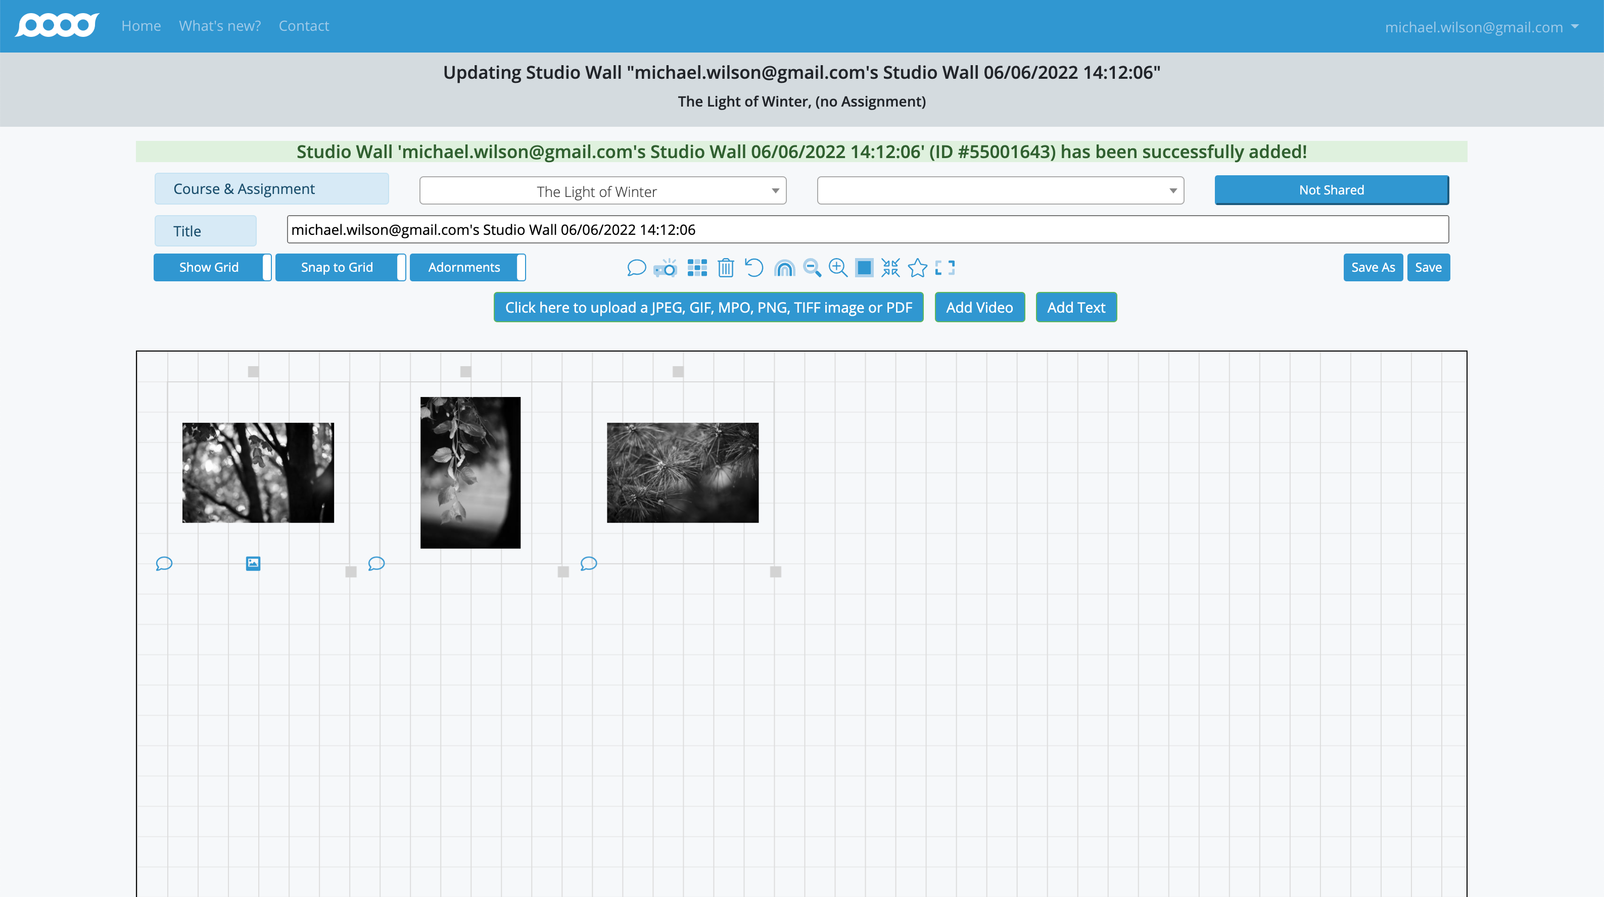The height and width of the screenshot is (897, 1604).
Task: Select the tree branches photo thumbnail
Action: (258, 472)
